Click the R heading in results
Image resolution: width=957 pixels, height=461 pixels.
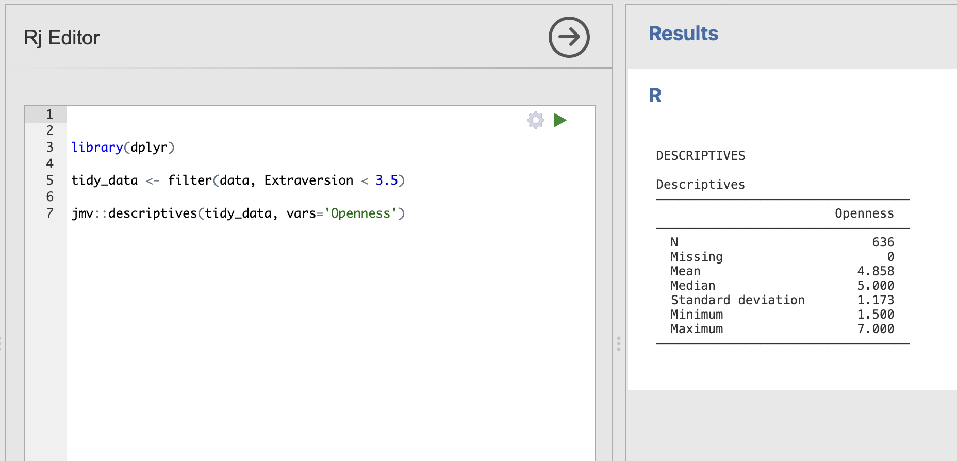pos(655,95)
